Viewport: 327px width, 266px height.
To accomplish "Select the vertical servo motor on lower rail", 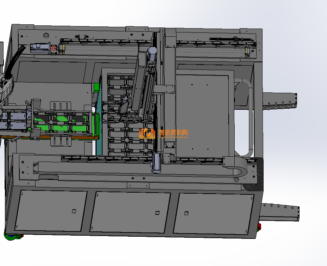I will (156, 163).
